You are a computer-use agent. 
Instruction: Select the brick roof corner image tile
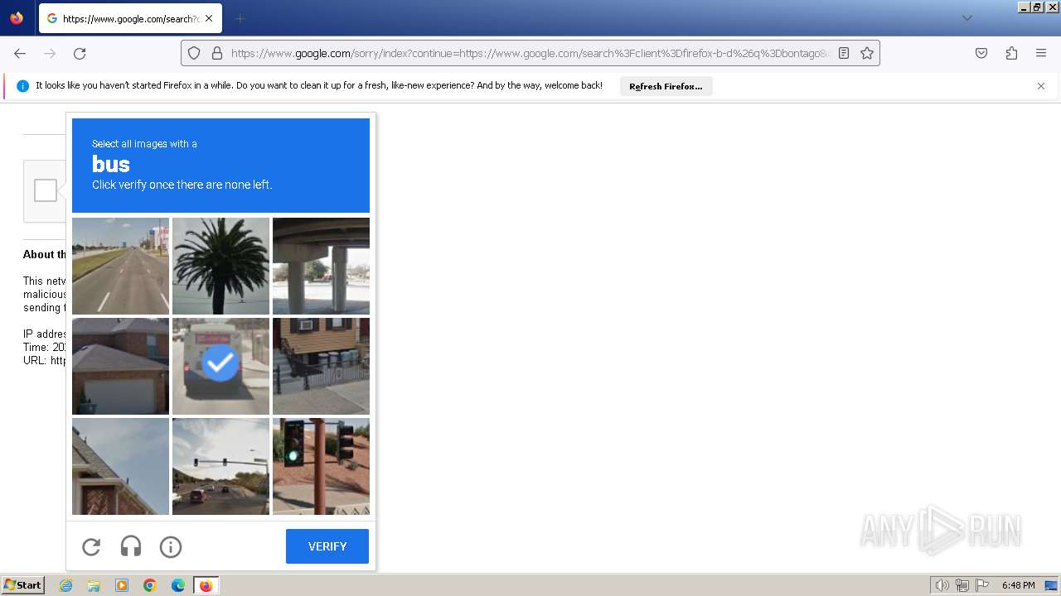coord(120,466)
